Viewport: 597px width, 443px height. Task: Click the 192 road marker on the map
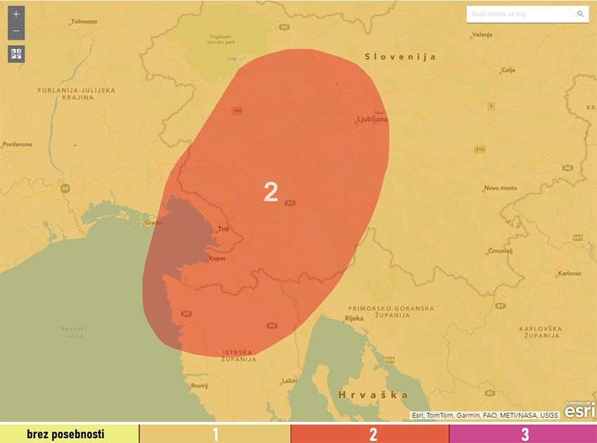point(237,110)
